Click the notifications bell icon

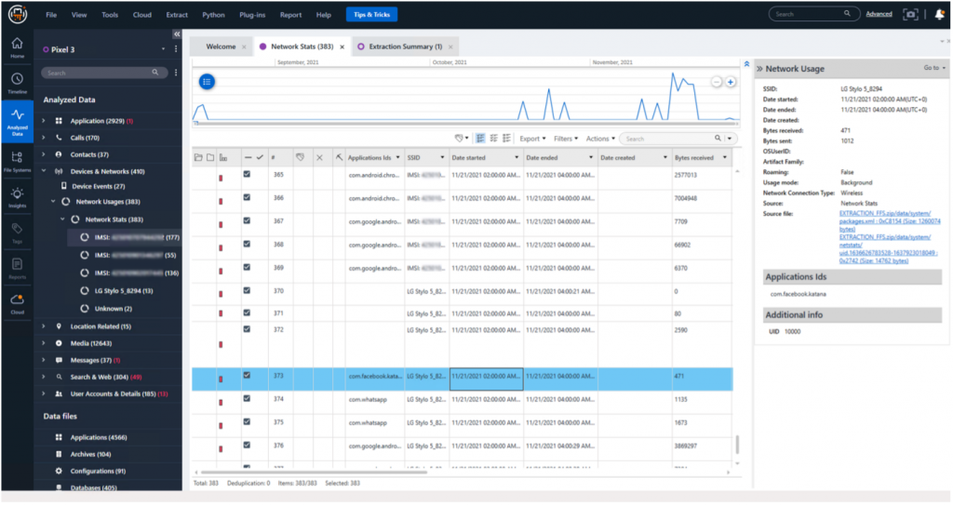(x=940, y=14)
